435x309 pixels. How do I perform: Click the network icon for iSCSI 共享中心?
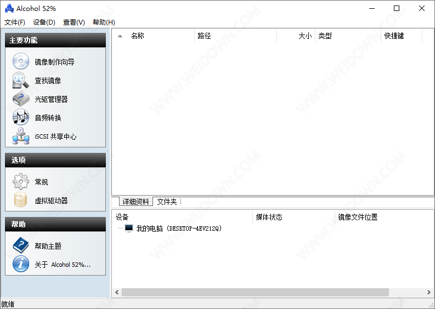point(21,136)
